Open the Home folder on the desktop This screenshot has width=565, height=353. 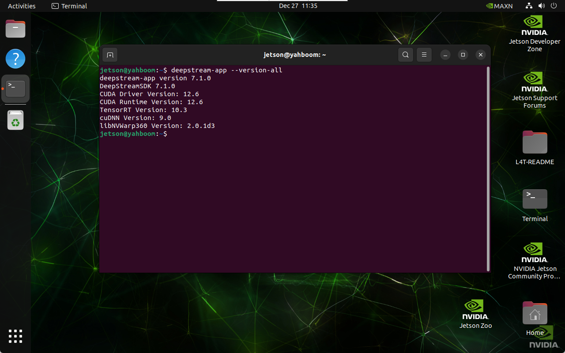click(534, 313)
